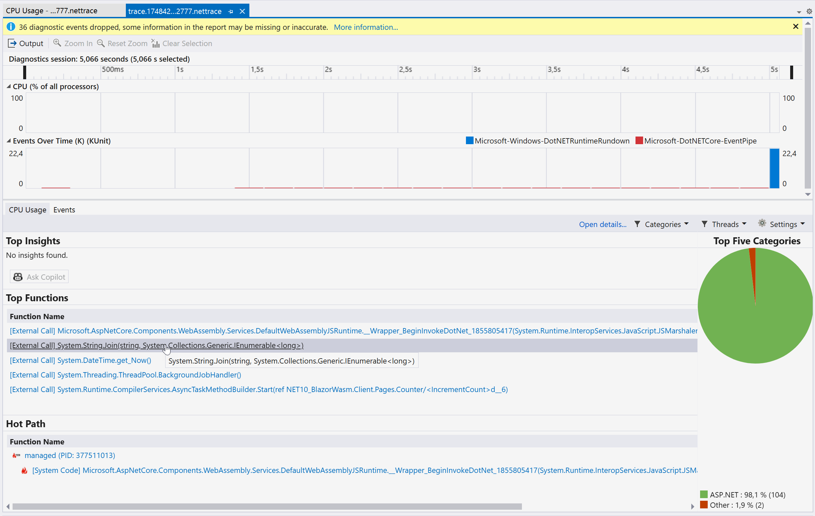Open the managed PID 377511013 hot path link
Image resolution: width=815 pixels, height=516 pixels.
[x=70, y=455]
